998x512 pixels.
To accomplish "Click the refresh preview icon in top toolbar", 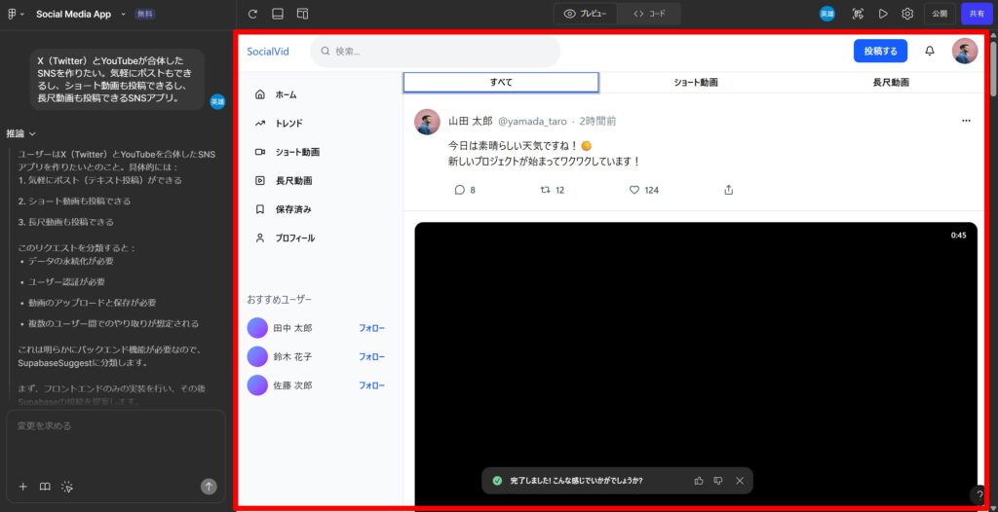I will click(x=252, y=14).
